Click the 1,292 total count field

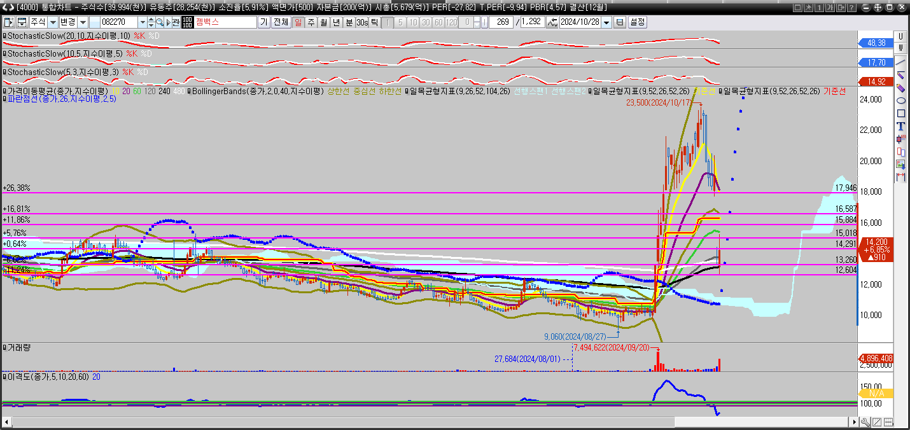click(x=533, y=22)
